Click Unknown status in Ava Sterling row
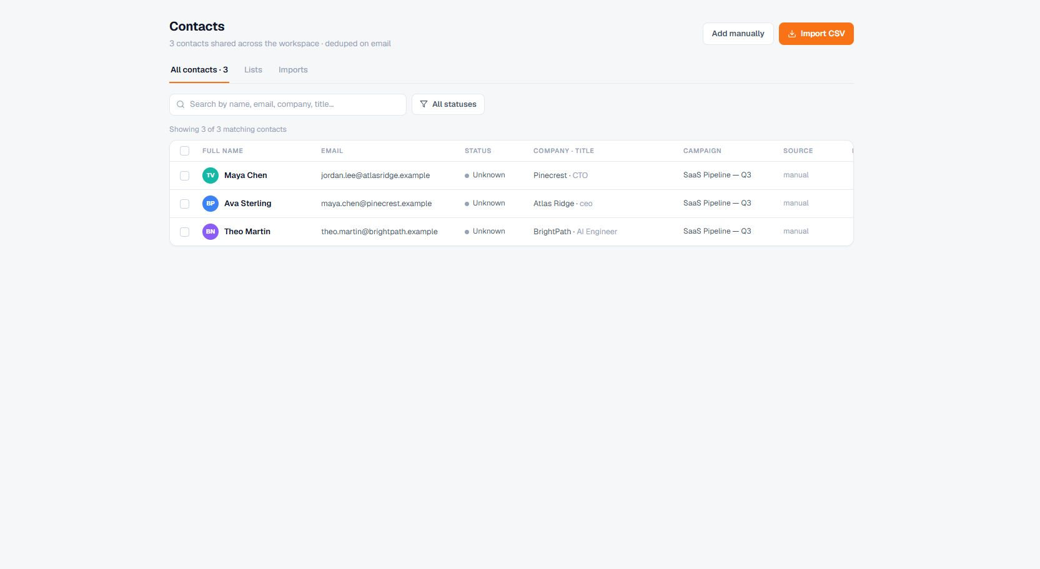Screen dimensions: 1040x569 click(x=485, y=203)
